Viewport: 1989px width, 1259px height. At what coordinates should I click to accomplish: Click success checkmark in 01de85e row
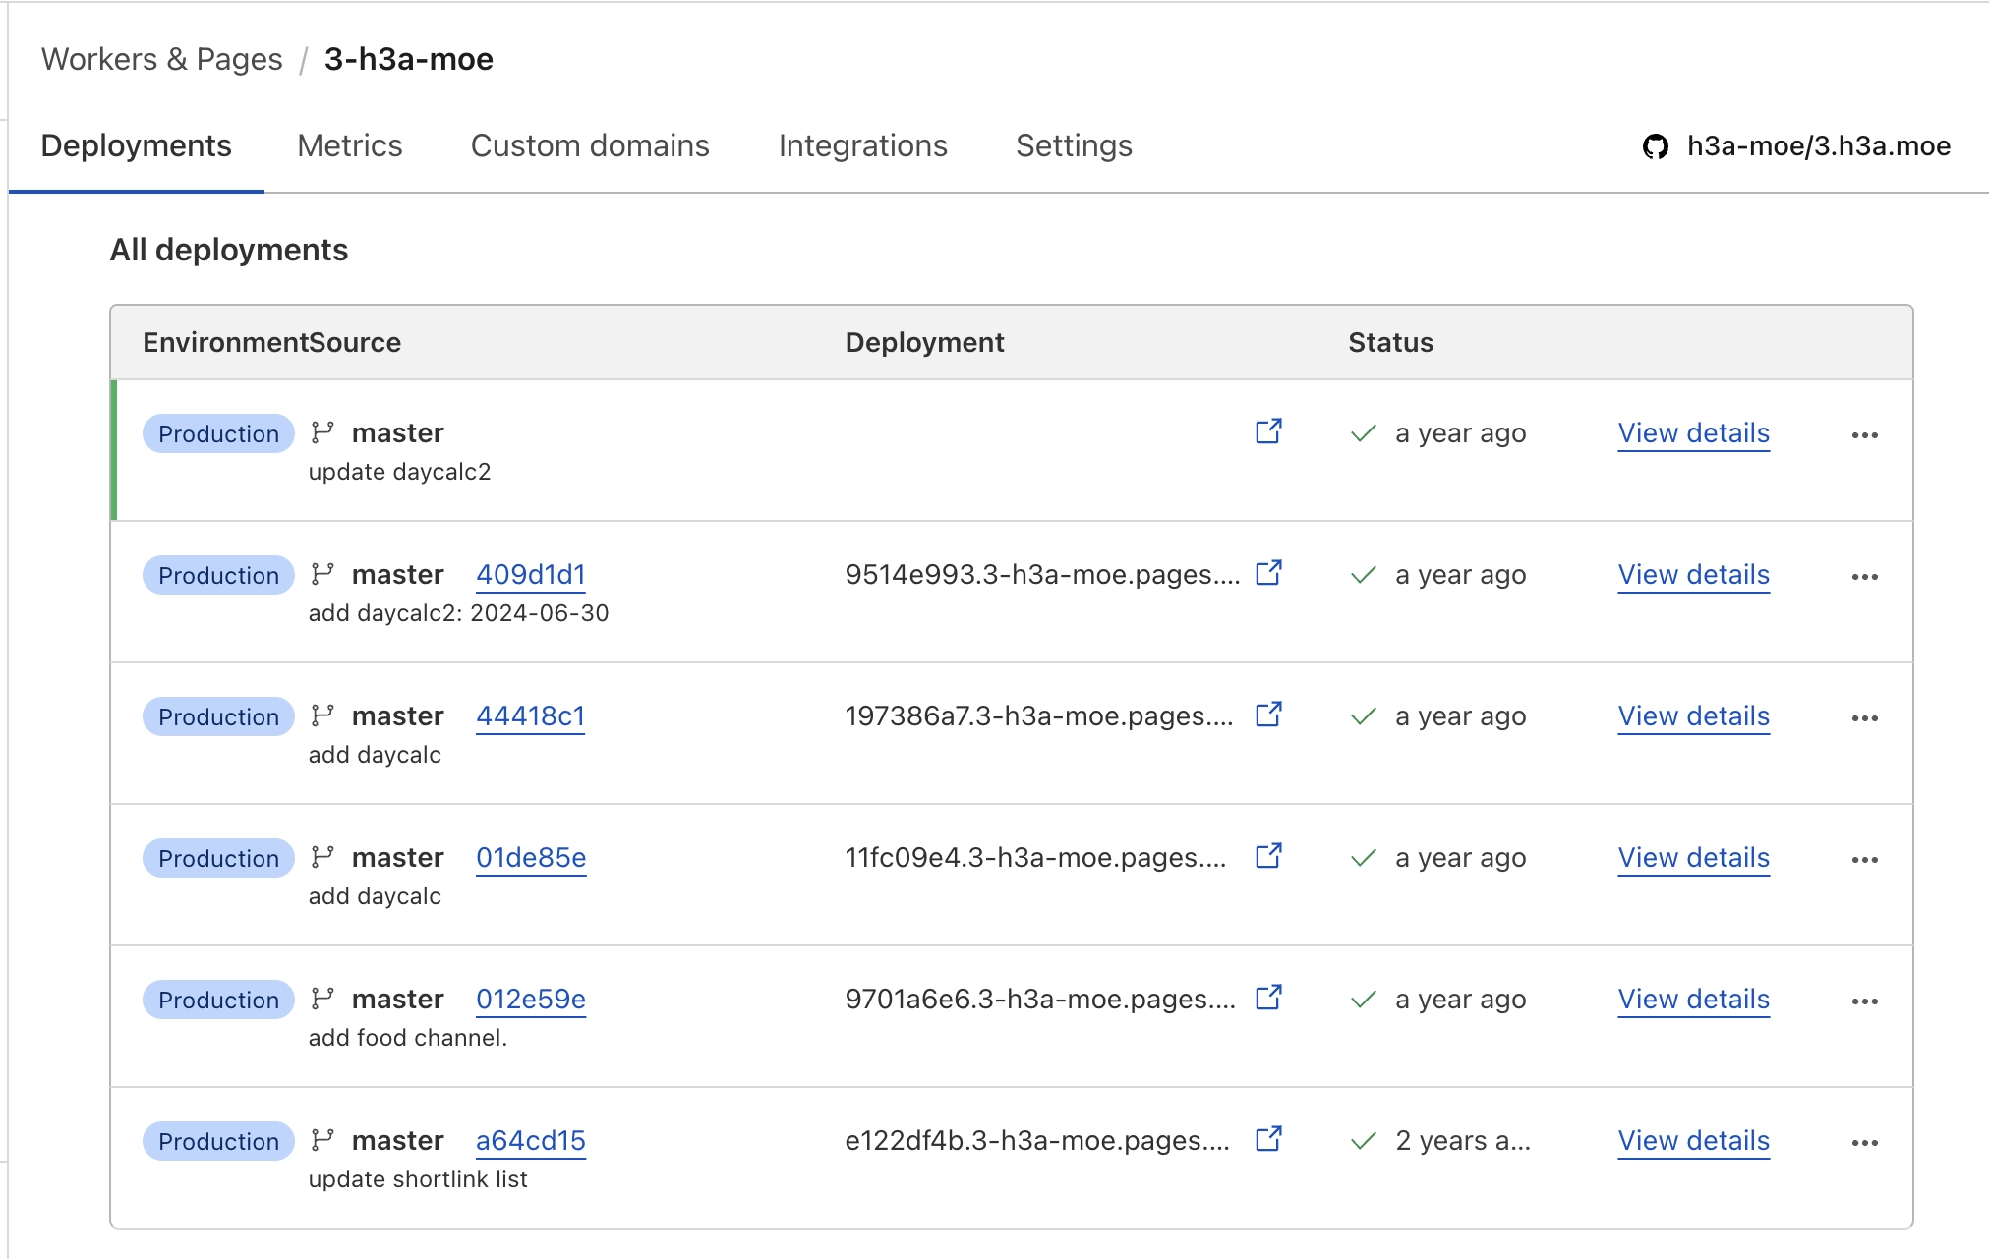pyautogui.click(x=1364, y=858)
